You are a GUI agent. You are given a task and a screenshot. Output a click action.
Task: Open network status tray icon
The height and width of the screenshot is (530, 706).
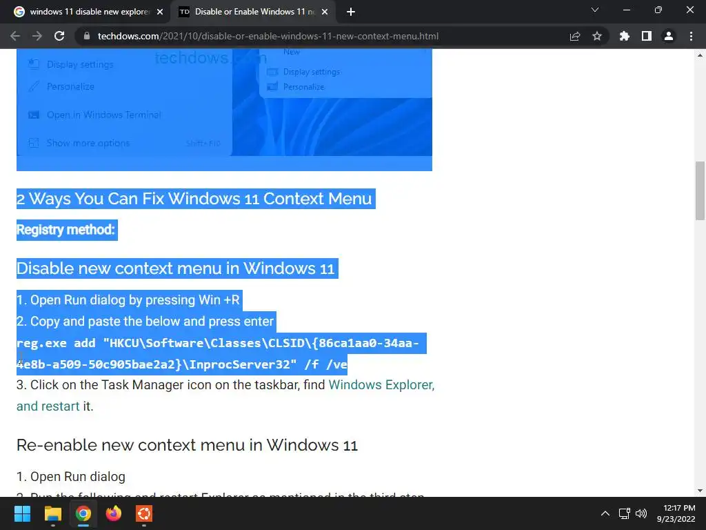click(x=624, y=513)
